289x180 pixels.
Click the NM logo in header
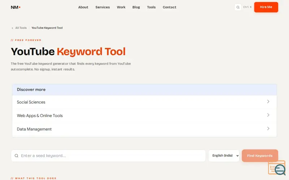pos(16,7)
